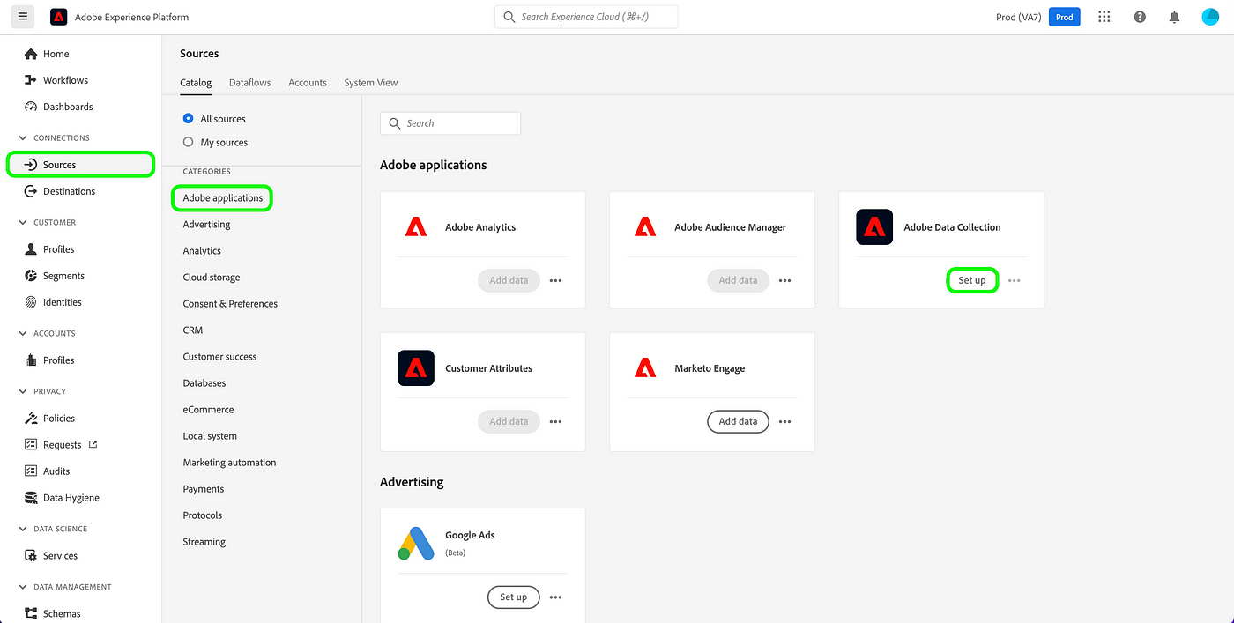
Task: Select the Protocols category
Action: pos(203,515)
